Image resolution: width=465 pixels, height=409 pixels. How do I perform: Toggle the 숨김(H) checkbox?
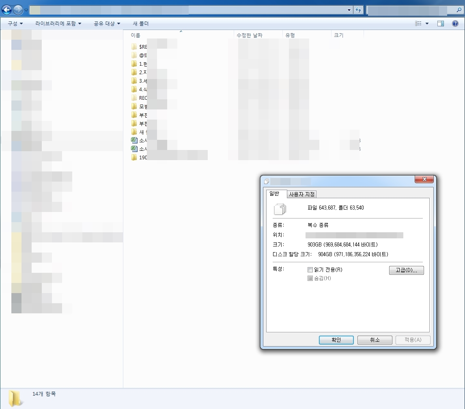pos(310,278)
